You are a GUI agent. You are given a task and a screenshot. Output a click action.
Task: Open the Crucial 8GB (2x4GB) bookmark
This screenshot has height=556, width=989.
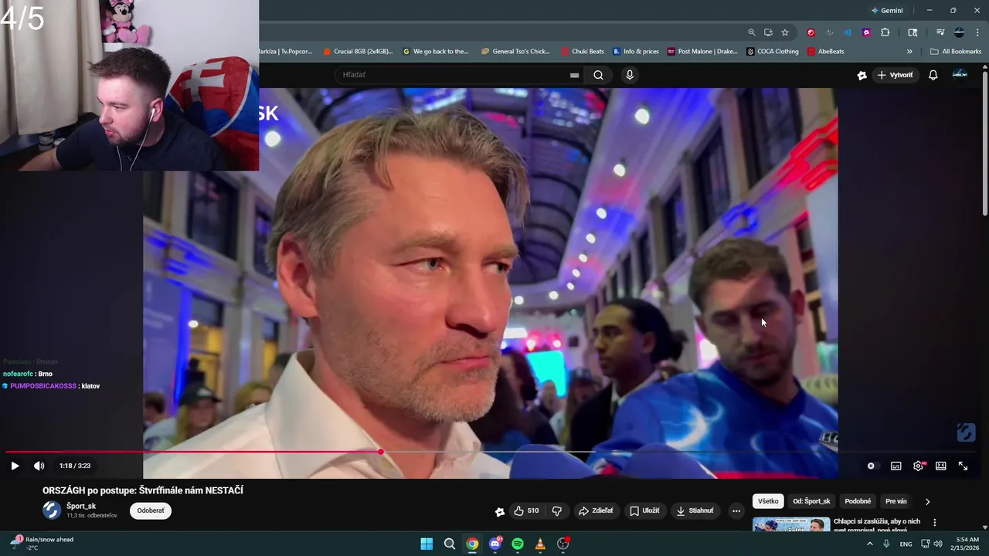click(x=359, y=52)
